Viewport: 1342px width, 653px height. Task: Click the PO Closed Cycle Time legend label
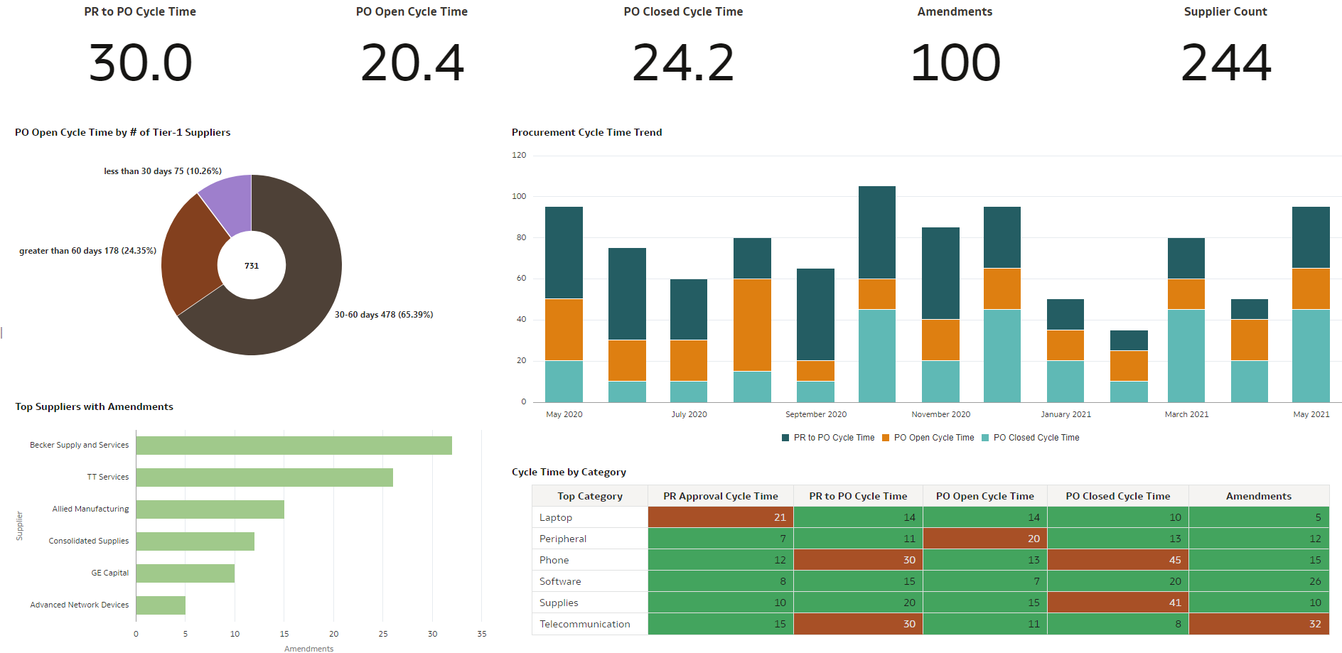pyautogui.click(x=1036, y=438)
